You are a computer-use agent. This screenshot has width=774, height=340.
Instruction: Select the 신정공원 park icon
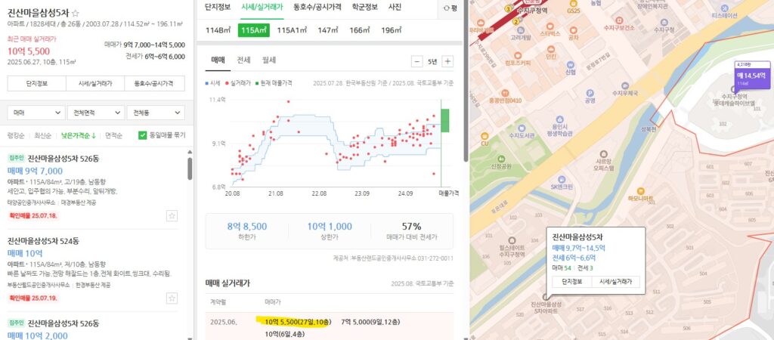[x=502, y=159]
